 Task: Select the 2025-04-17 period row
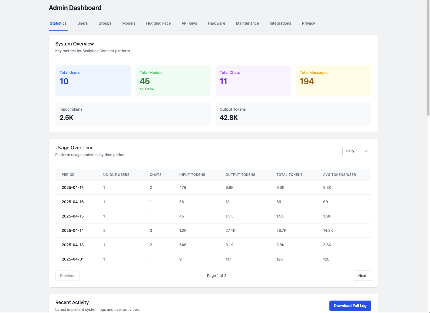click(x=213, y=187)
